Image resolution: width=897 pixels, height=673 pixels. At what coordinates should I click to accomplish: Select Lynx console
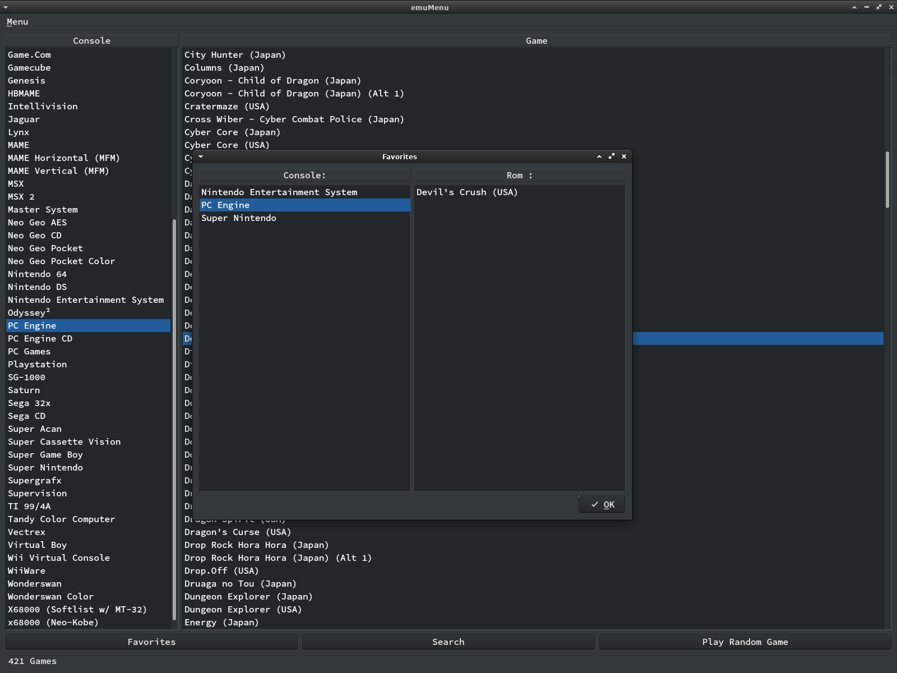coord(88,132)
